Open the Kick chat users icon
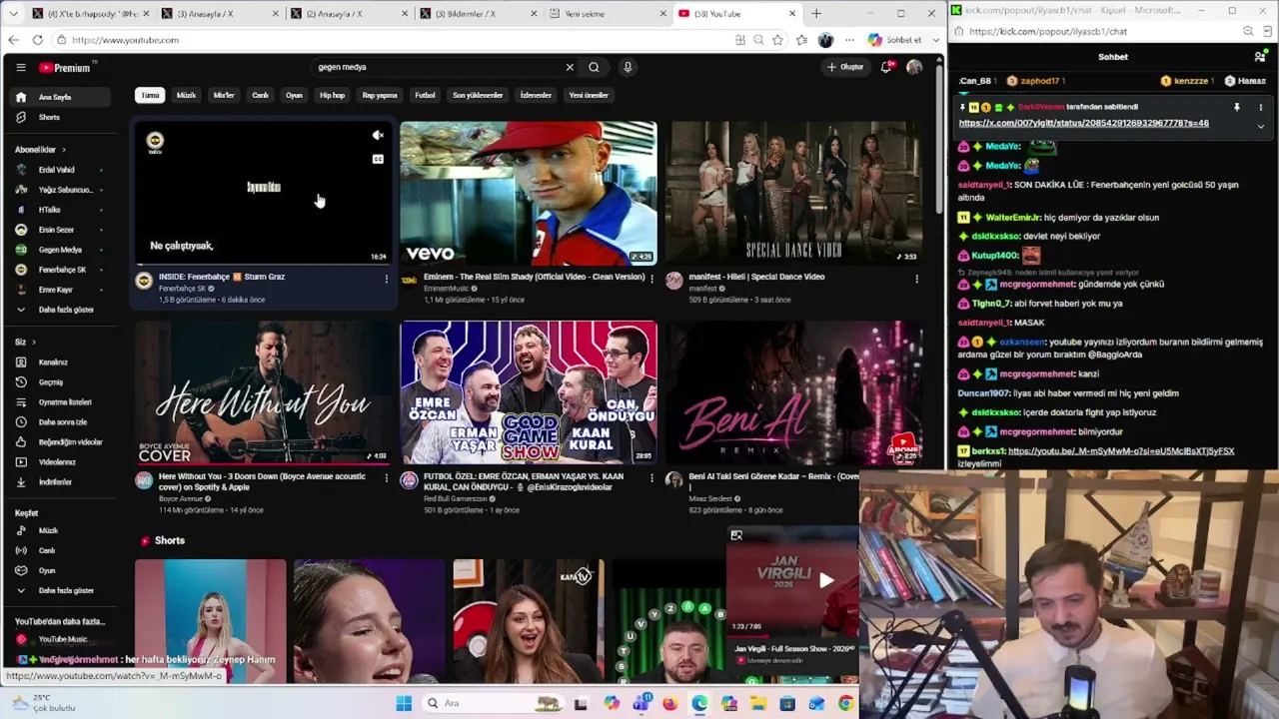Image resolution: width=1279 pixels, height=719 pixels. pos(1261,57)
